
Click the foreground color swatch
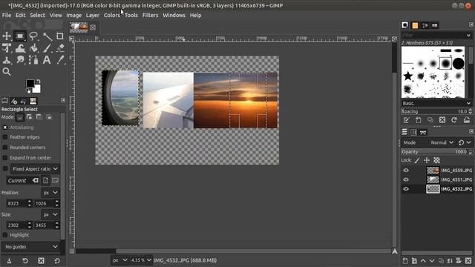point(30,83)
